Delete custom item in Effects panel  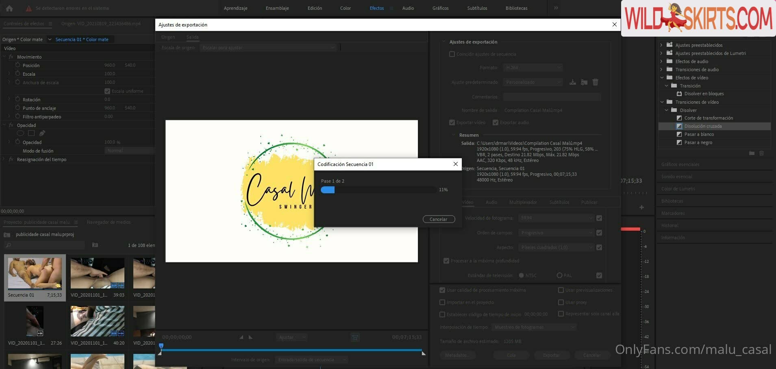tap(761, 153)
